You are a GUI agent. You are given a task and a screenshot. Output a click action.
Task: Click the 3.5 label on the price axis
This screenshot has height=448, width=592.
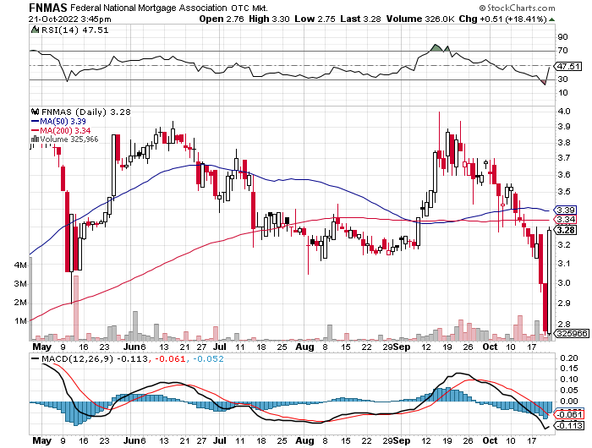[x=564, y=191]
